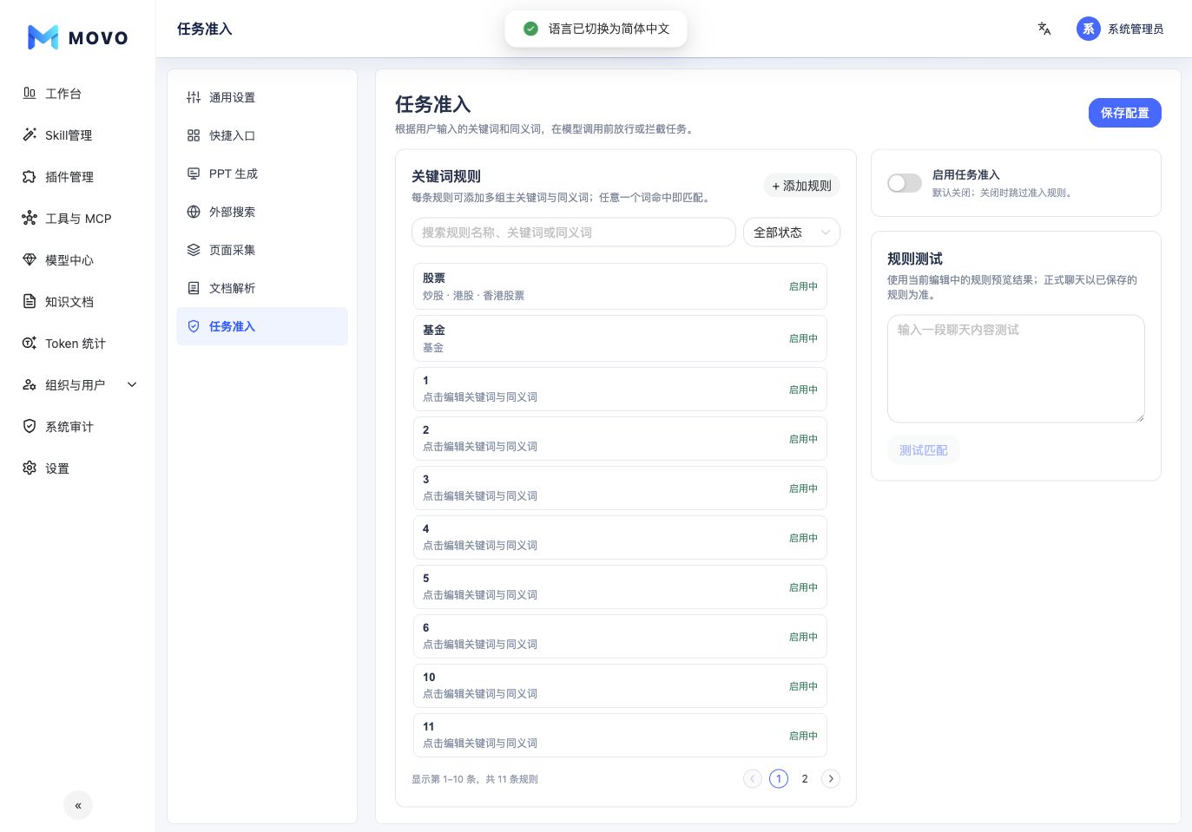Image resolution: width=1192 pixels, height=832 pixels.
Task: Collapse the sidebar with double-chevron button
Action: (x=78, y=805)
